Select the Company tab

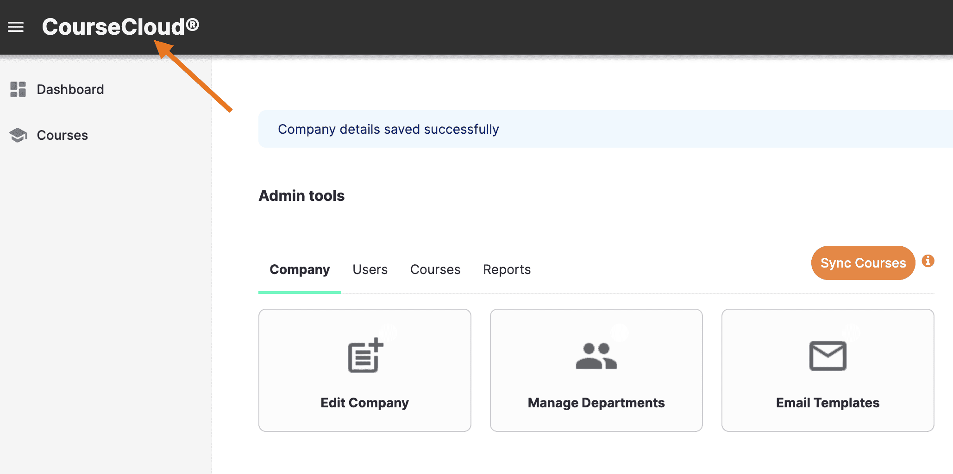[x=300, y=269]
